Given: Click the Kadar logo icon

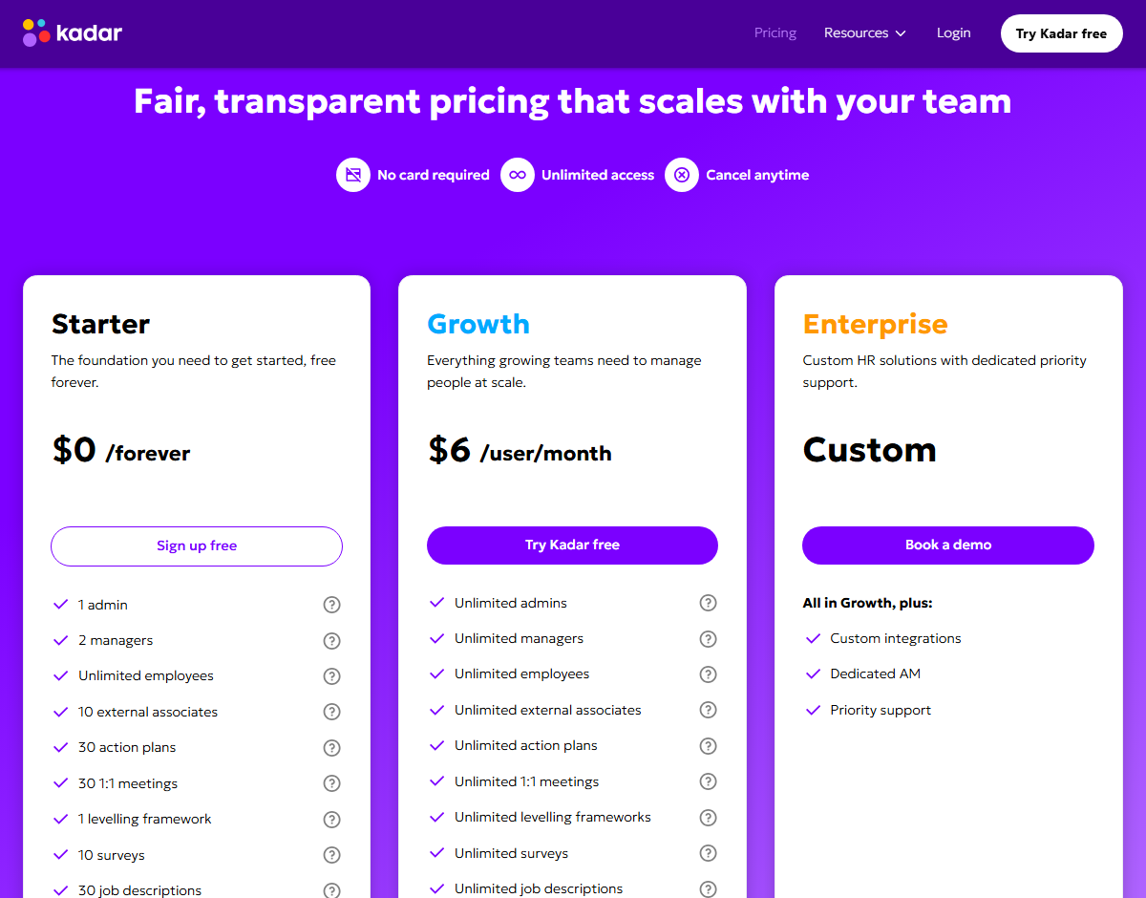Looking at the screenshot, I should point(35,32).
